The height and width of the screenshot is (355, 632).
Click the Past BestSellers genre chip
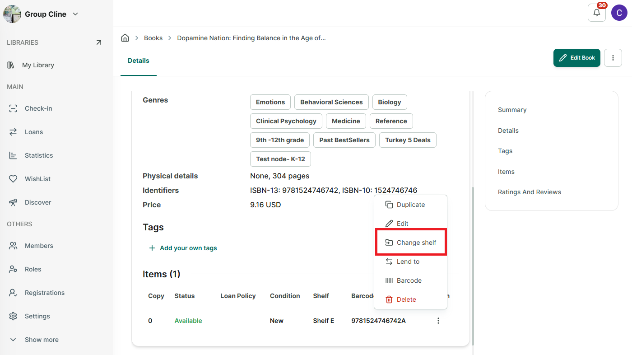(344, 140)
